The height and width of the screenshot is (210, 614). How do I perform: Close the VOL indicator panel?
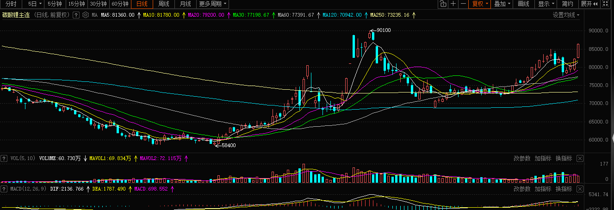click(x=580, y=158)
